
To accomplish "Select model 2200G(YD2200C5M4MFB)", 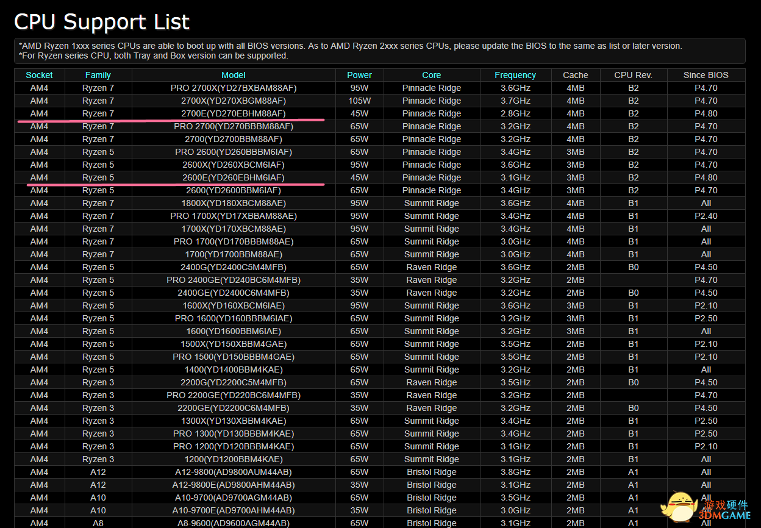I will click(x=234, y=382).
